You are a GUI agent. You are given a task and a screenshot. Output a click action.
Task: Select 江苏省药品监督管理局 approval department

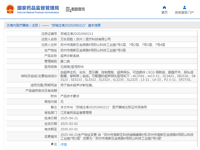(76, 112)
